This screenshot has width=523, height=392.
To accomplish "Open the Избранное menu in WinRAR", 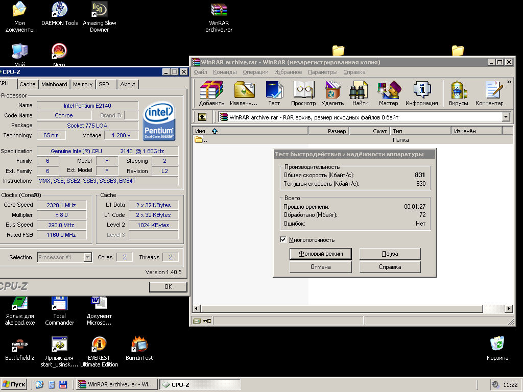I will coord(288,72).
